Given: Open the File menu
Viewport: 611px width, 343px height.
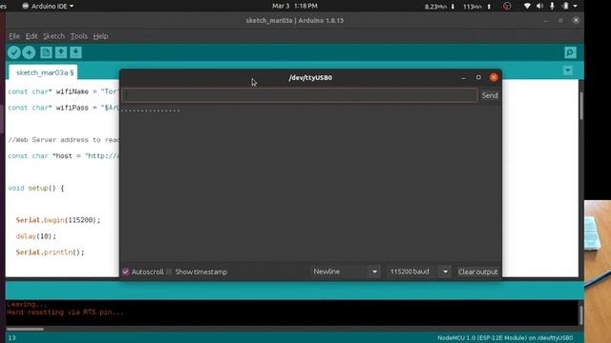Looking at the screenshot, I should (x=14, y=36).
